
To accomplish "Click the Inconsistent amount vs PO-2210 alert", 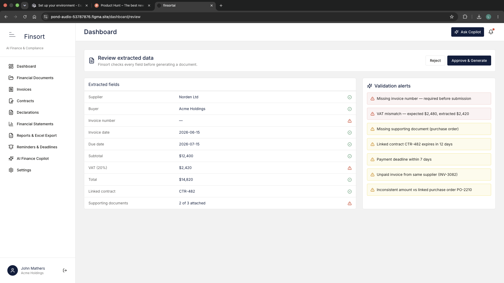I will click(429, 190).
